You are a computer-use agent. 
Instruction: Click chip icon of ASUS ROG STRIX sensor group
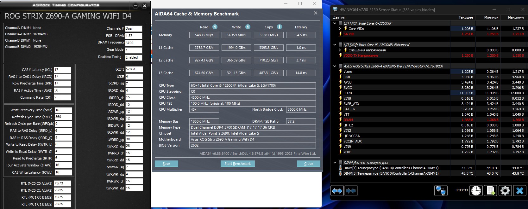(x=341, y=66)
